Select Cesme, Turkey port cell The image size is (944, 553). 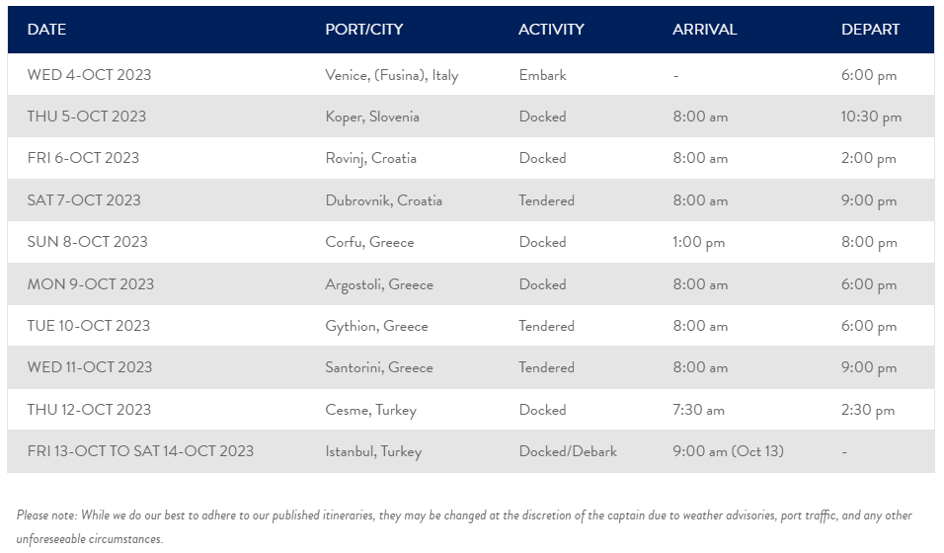click(x=371, y=410)
